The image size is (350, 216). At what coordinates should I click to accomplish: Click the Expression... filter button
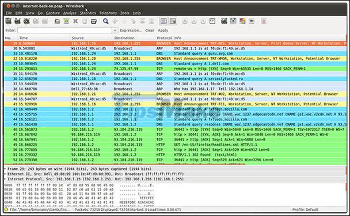click(x=131, y=31)
